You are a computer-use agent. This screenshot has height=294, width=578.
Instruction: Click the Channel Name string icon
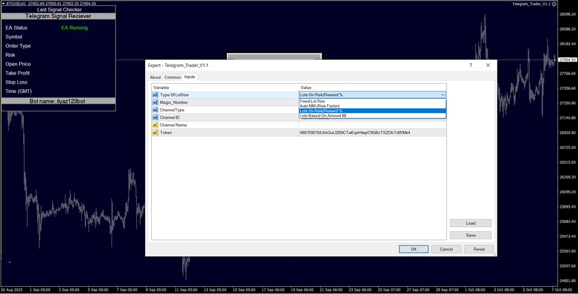[x=155, y=125]
